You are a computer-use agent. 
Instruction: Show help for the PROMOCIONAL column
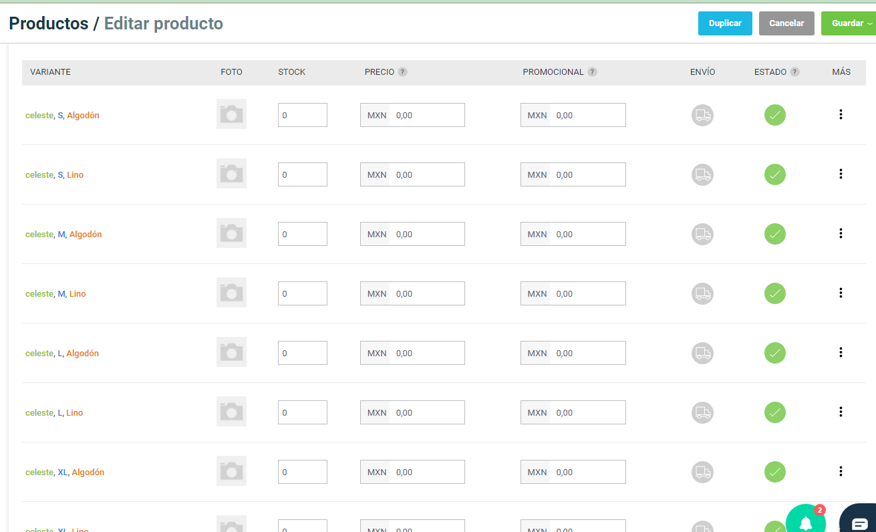[x=592, y=72]
